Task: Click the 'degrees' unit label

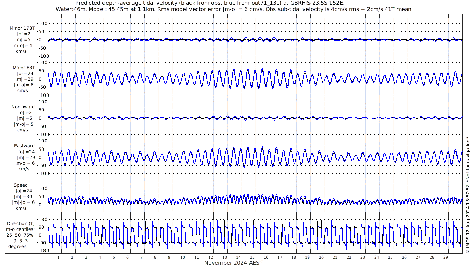Action: click(x=18, y=247)
